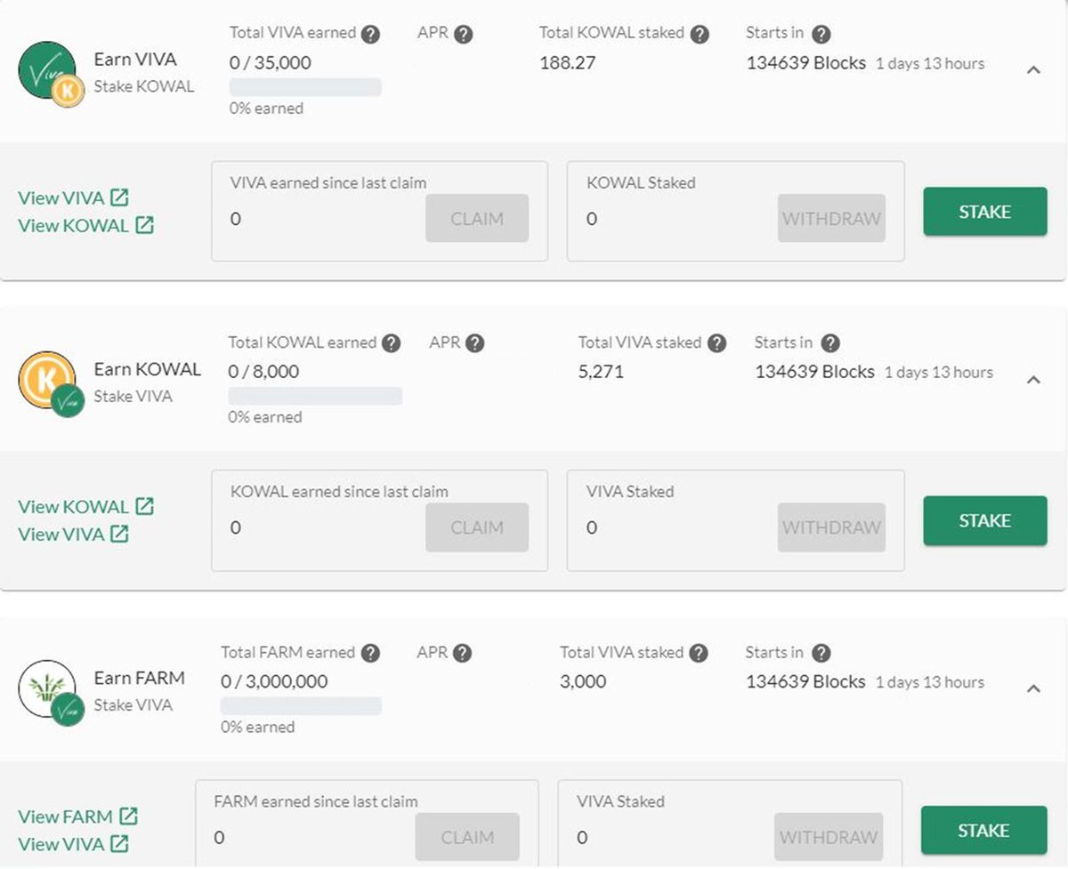Click STAKE button in Earn KOWAL pool
Screen dimensions: 1068x869
(x=985, y=520)
